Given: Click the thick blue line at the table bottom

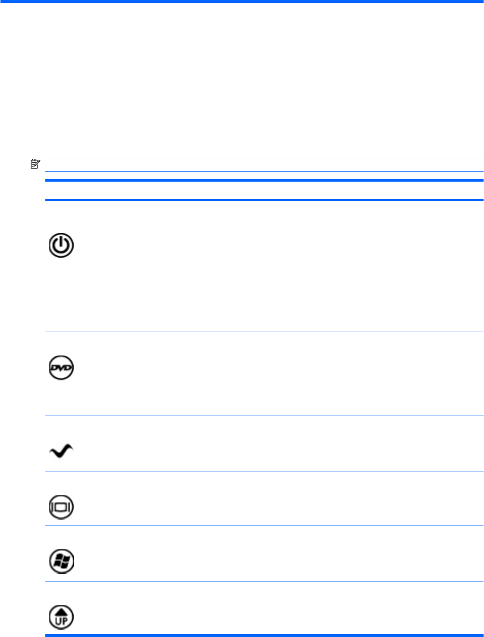Looking at the screenshot, I should coord(263,635).
